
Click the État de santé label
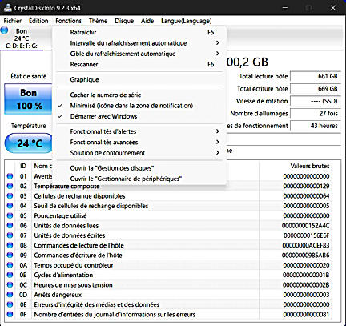[x=29, y=76]
